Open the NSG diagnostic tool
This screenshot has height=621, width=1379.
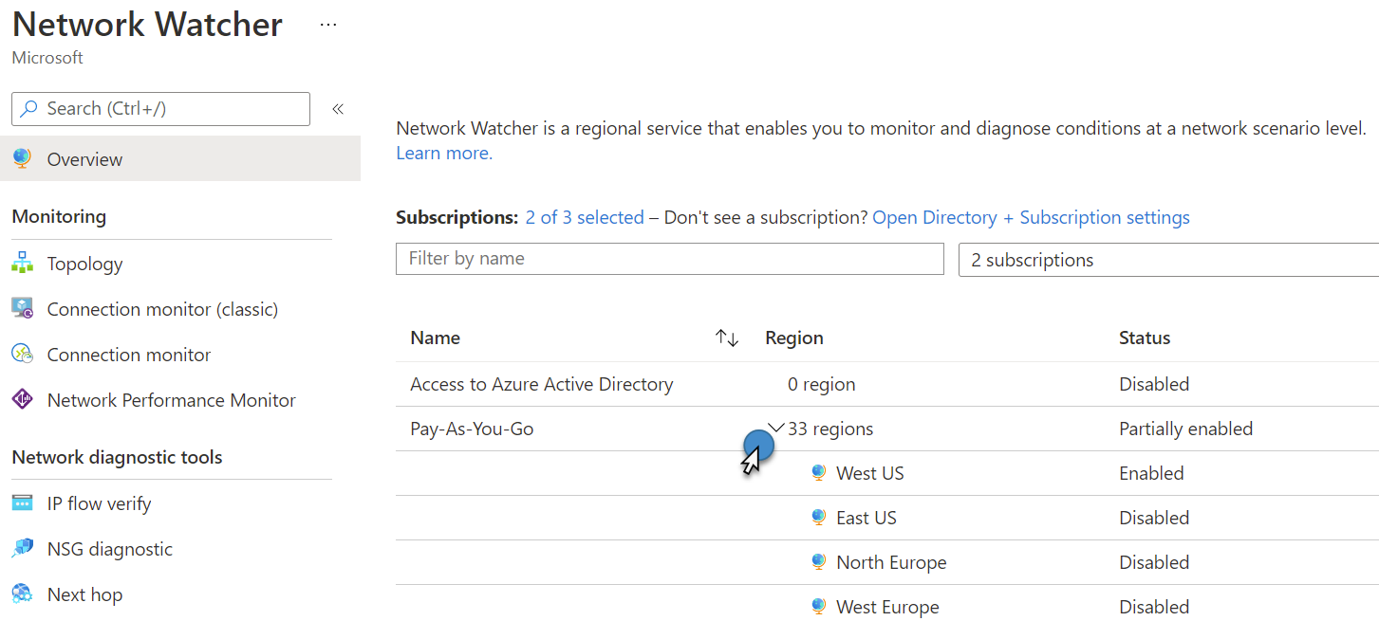(x=110, y=548)
